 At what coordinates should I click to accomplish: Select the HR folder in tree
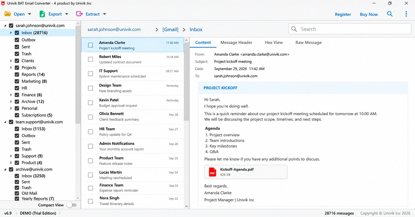click(24, 88)
